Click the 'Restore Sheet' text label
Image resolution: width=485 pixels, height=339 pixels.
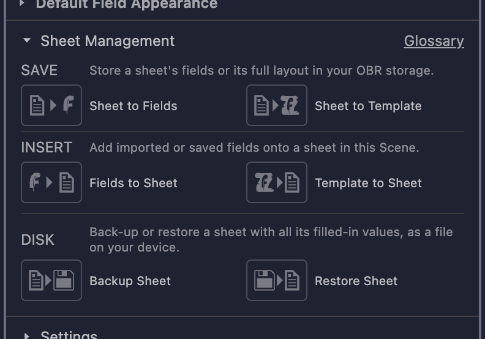click(356, 281)
